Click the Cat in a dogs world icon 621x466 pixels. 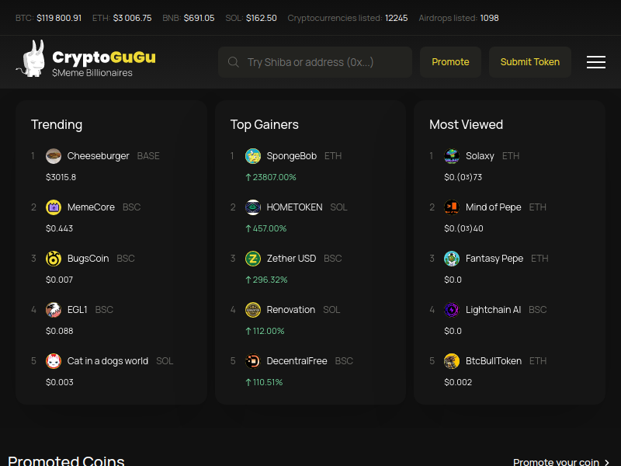[x=54, y=361]
